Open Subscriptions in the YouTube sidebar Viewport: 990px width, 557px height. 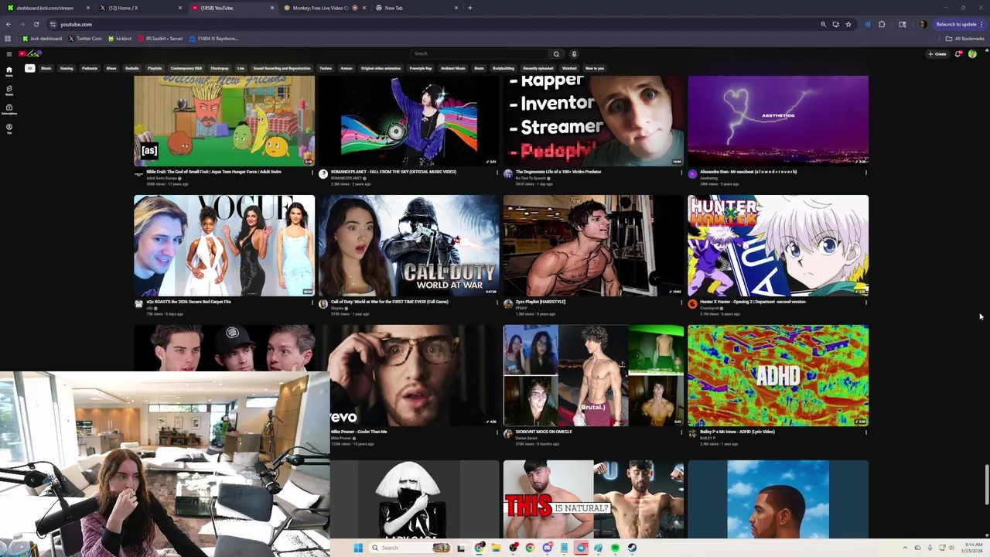pyautogui.click(x=9, y=109)
